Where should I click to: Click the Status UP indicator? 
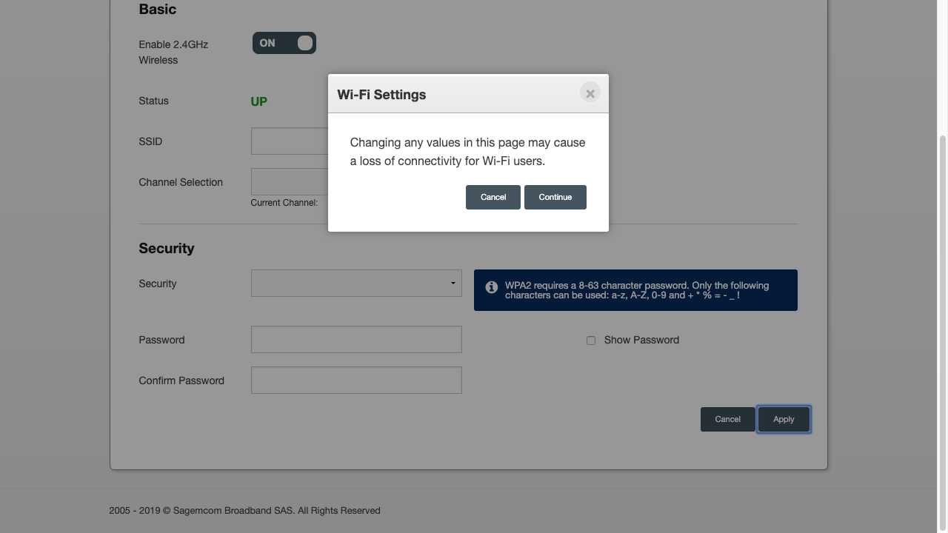click(258, 101)
